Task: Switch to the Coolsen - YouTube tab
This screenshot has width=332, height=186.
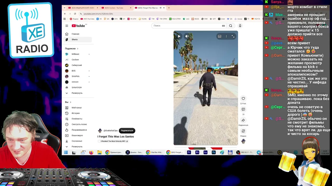Action: [116, 8]
